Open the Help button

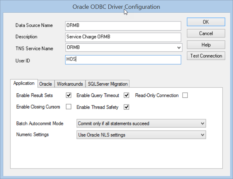206,45
